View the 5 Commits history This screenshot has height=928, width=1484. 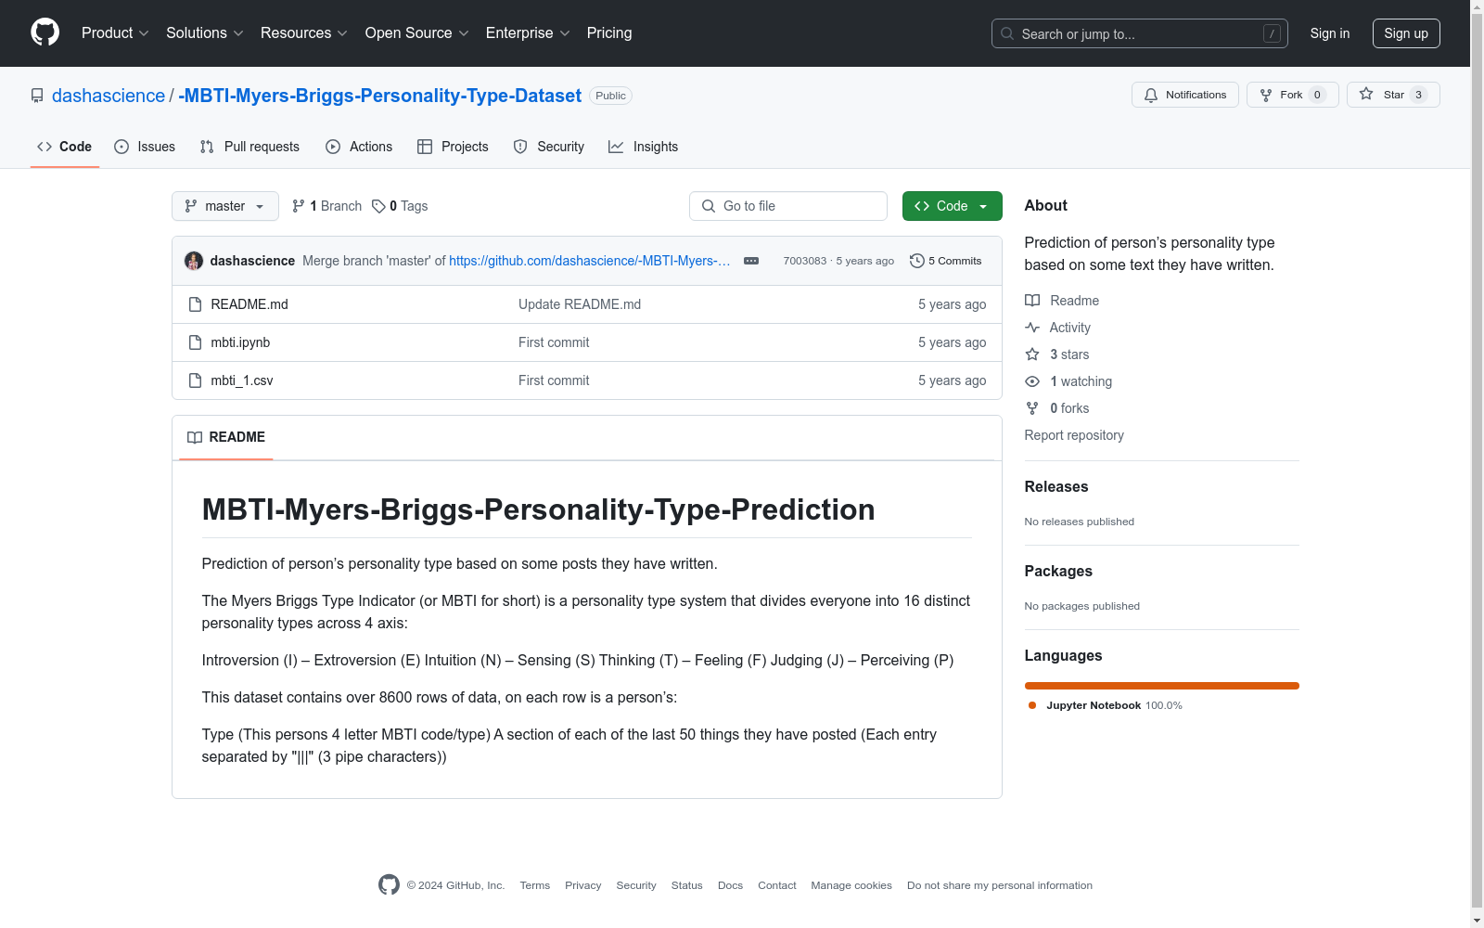tap(946, 261)
